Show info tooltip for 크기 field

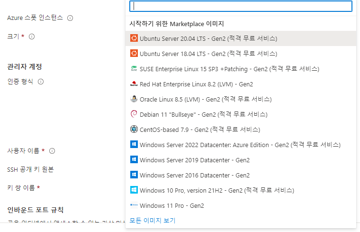click(x=32, y=37)
